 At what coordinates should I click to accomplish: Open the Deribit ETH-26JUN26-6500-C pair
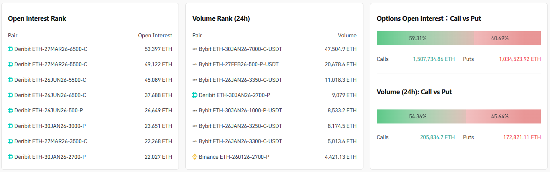tap(50, 95)
